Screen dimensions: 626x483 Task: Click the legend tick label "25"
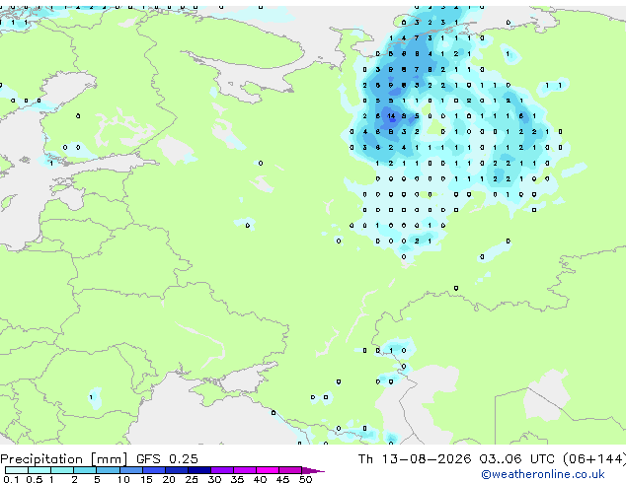(192, 479)
